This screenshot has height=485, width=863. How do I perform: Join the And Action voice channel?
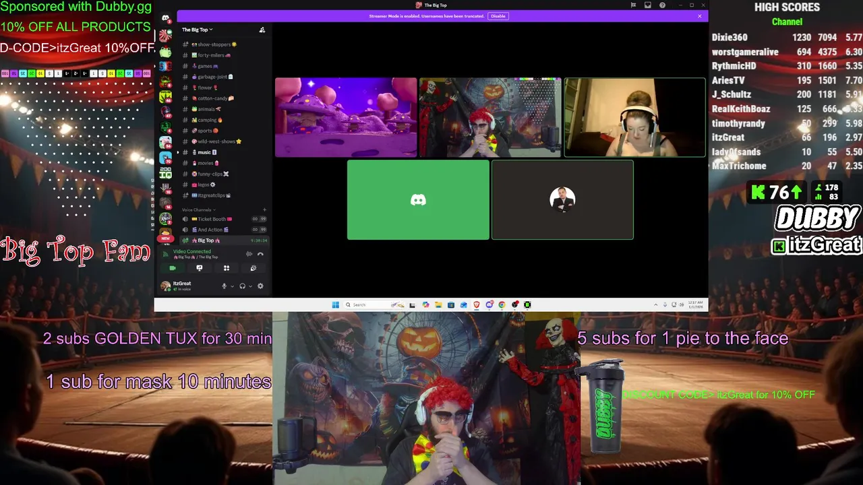(225, 230)
